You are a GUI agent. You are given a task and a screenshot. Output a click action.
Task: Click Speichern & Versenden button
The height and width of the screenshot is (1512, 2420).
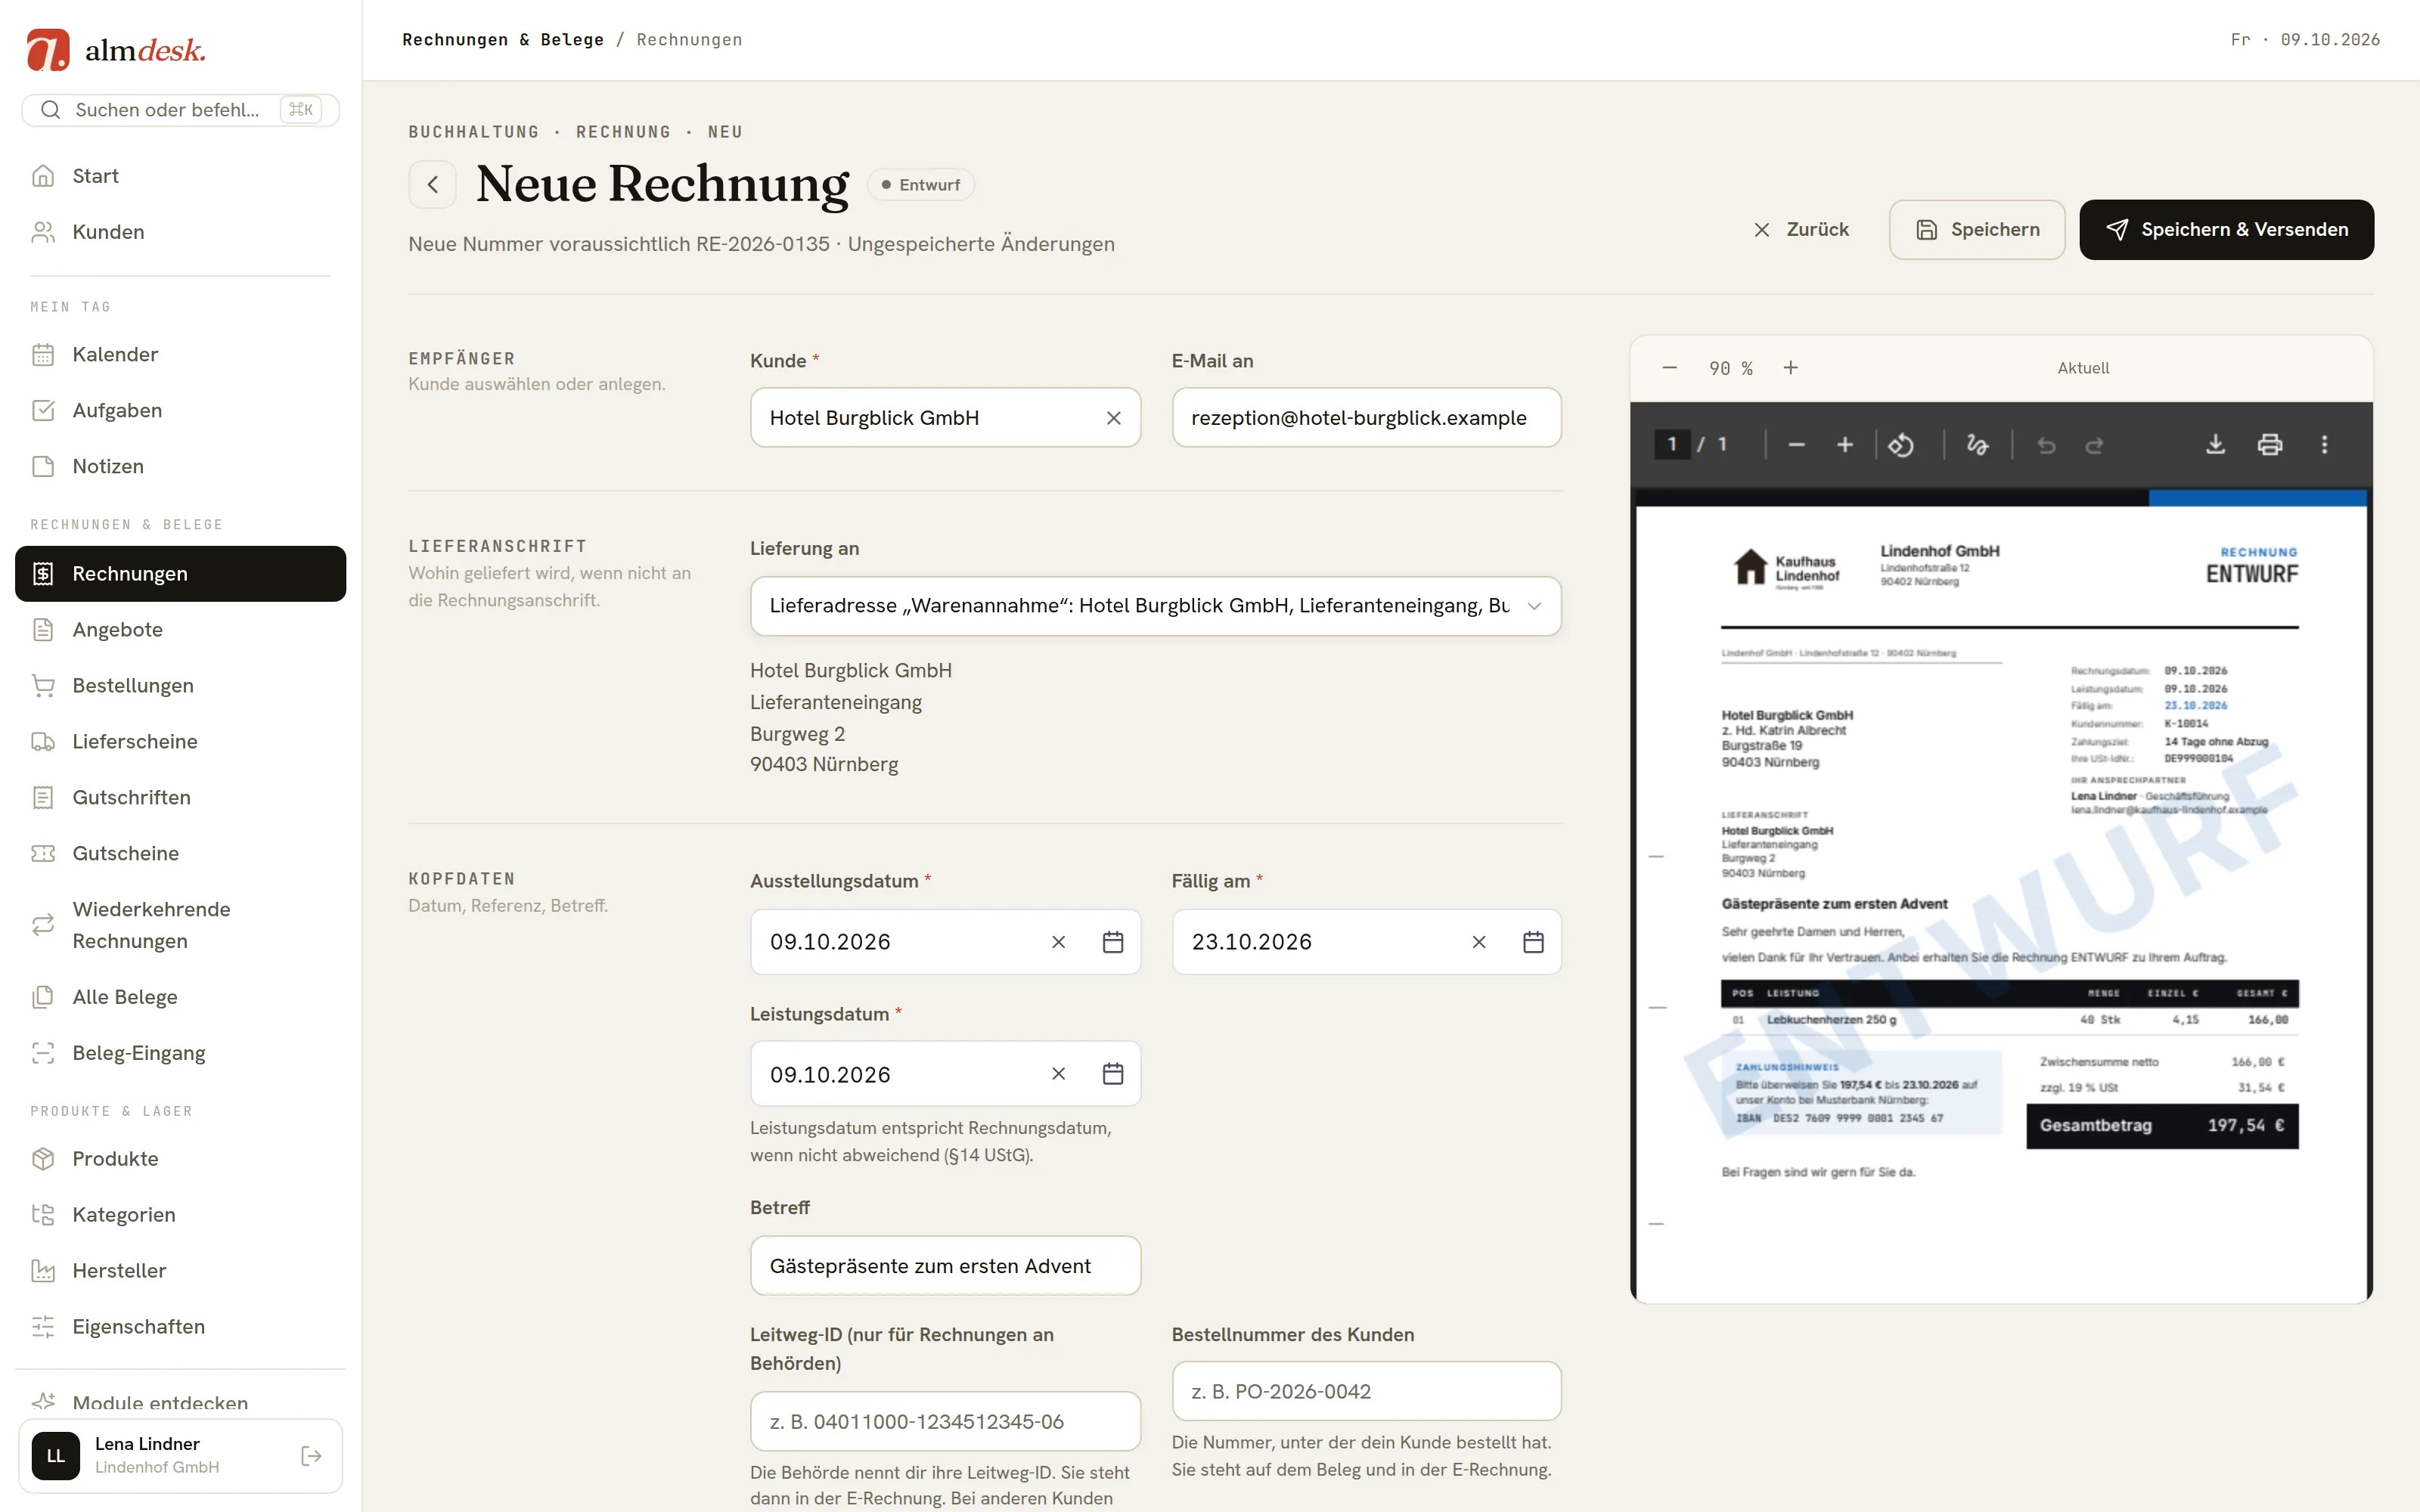(2226, 230)
